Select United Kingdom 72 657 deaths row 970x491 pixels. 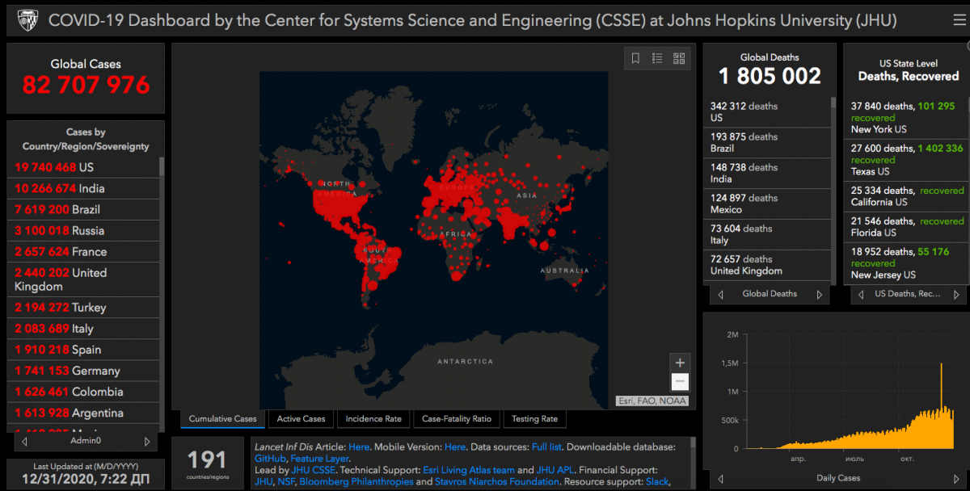coord(767,265)
